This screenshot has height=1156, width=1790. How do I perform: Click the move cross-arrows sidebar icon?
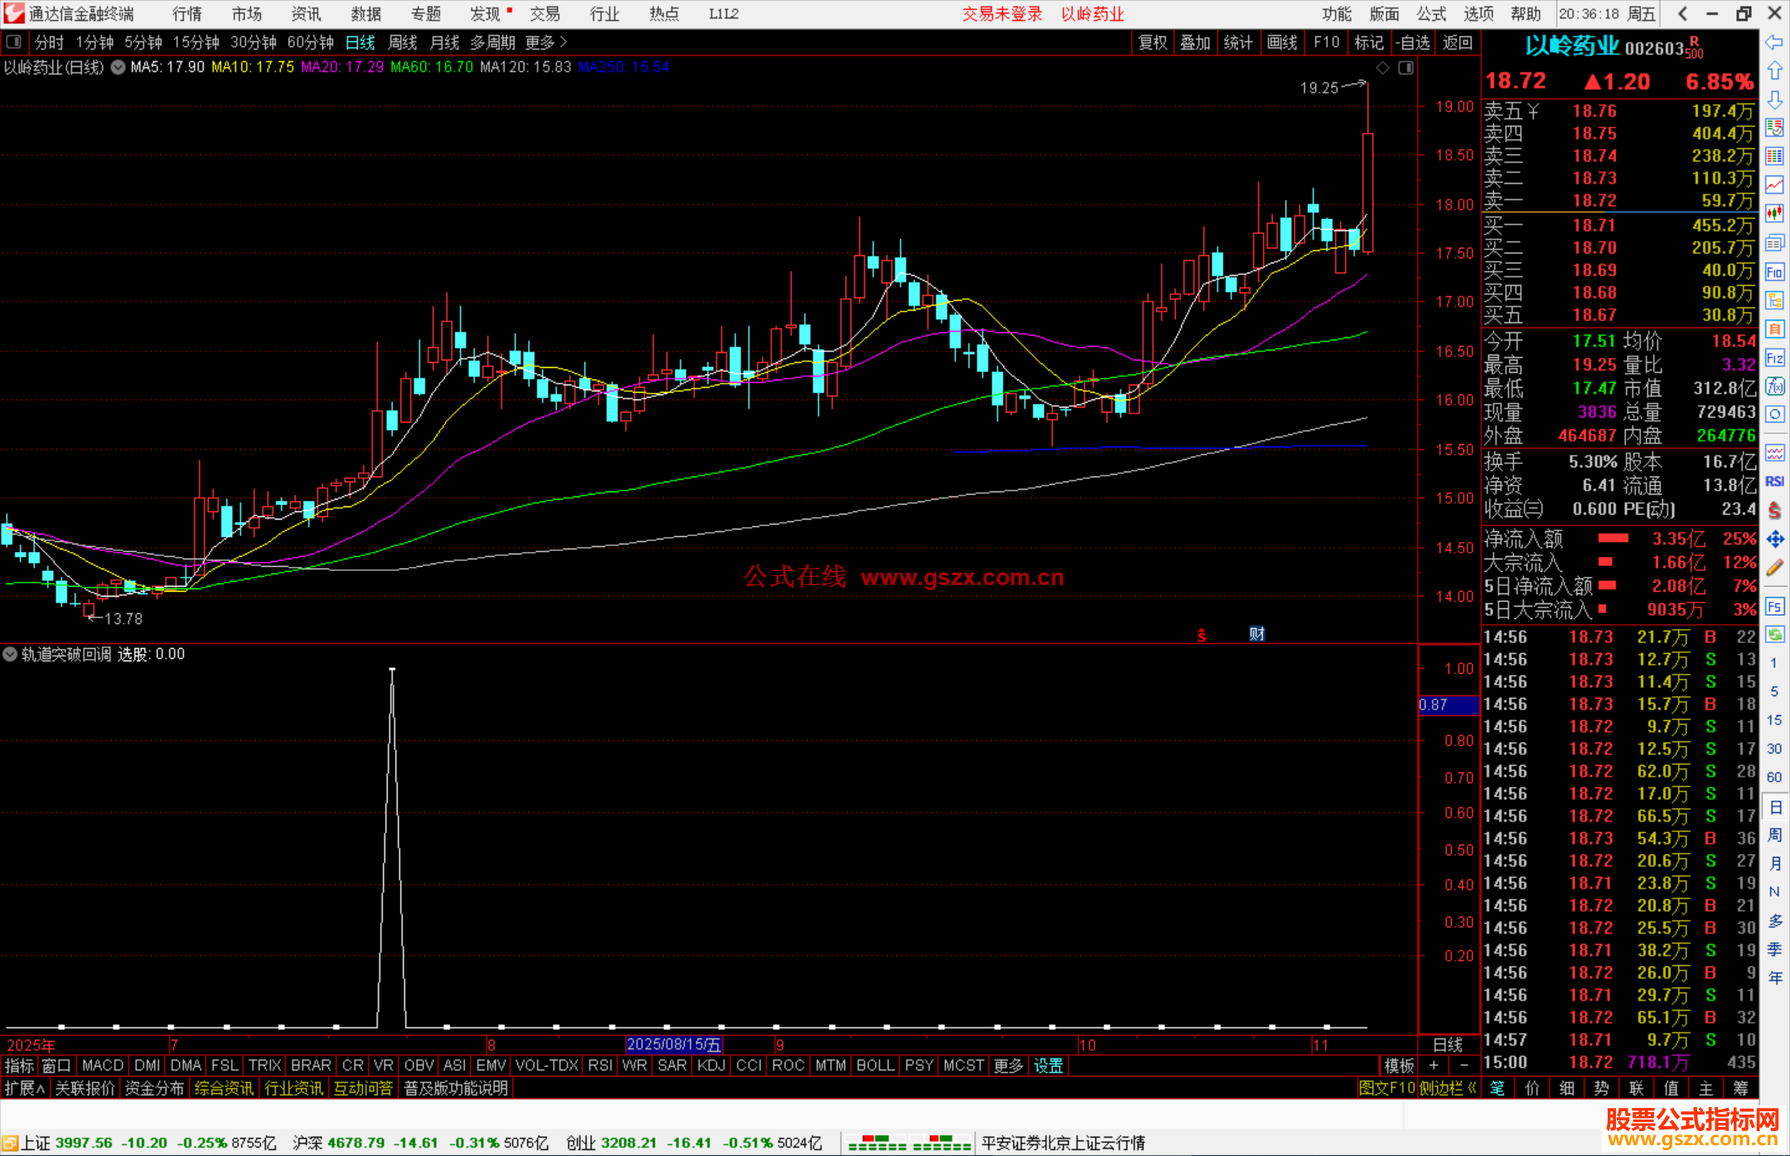click(1774, 539)
